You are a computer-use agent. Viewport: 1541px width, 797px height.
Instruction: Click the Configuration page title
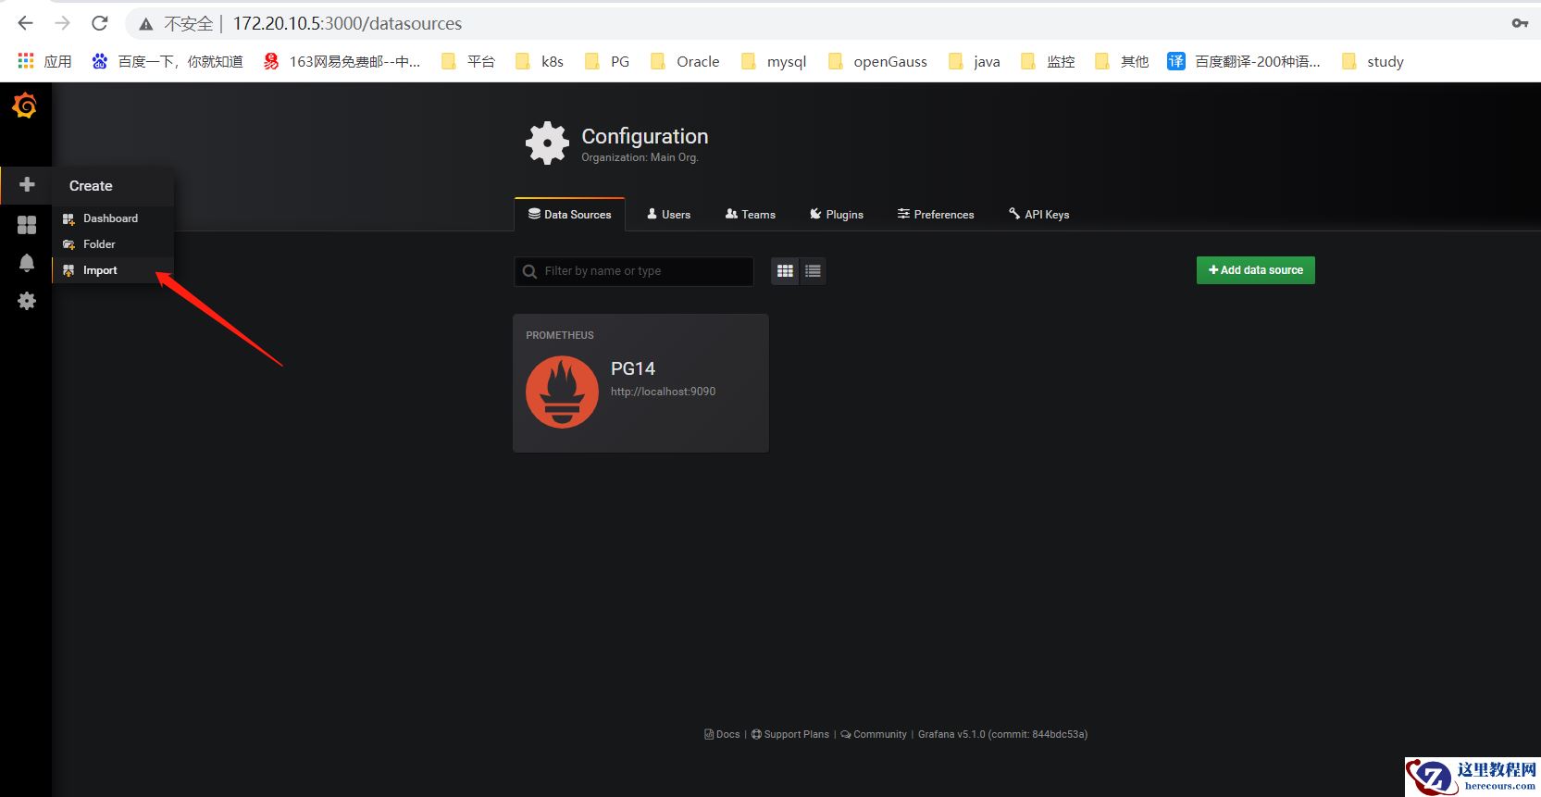[645, 136]
